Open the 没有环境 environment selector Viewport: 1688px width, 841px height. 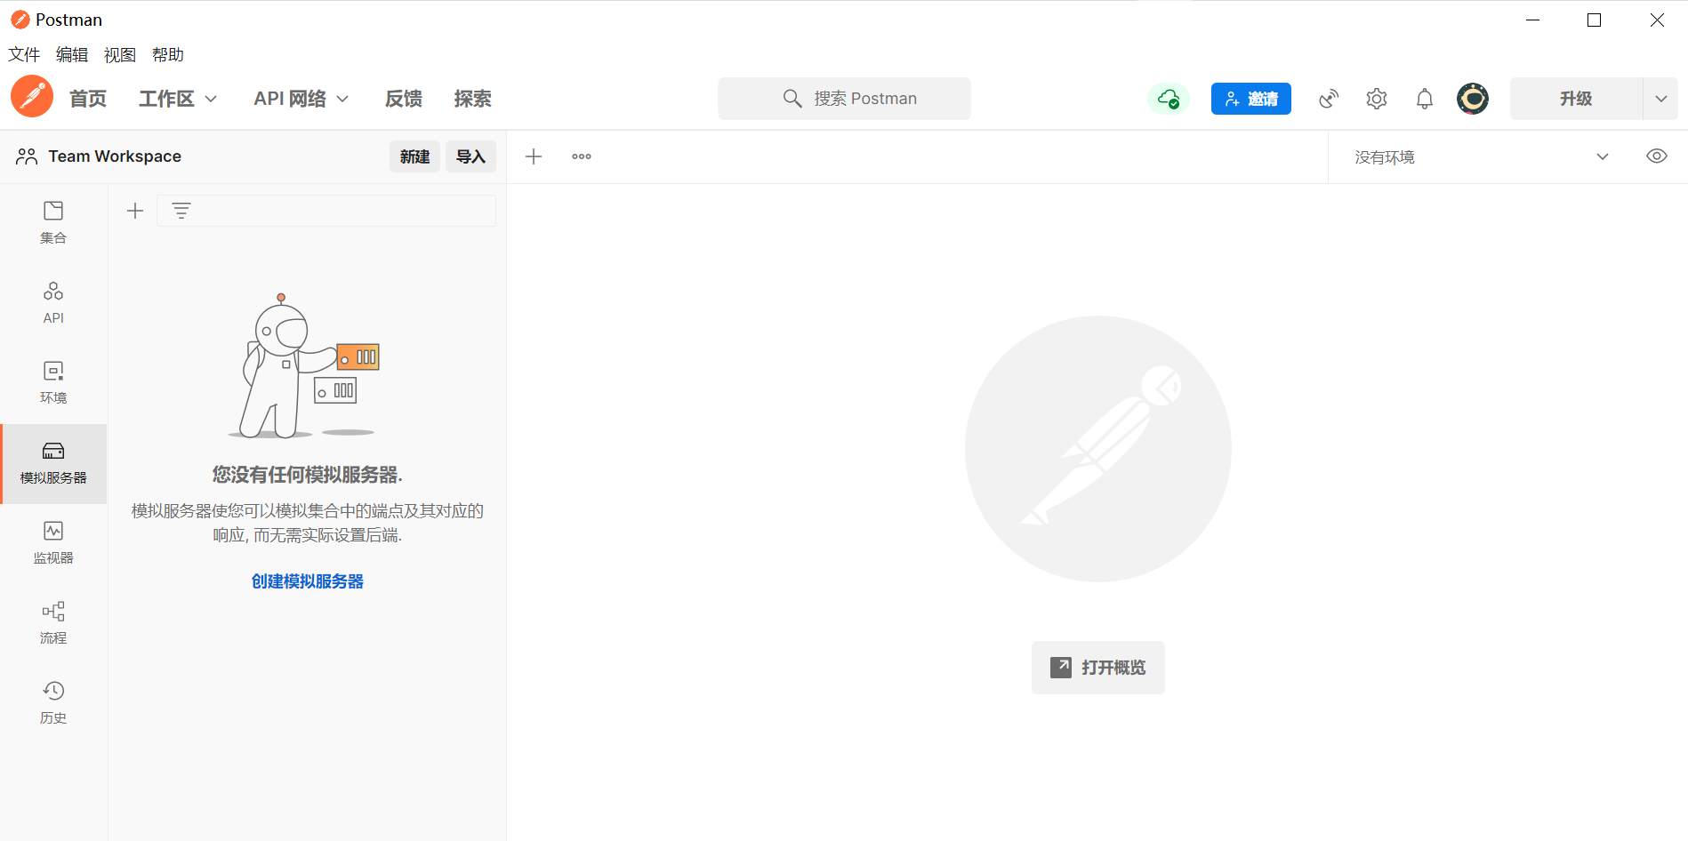point(1482,157)
